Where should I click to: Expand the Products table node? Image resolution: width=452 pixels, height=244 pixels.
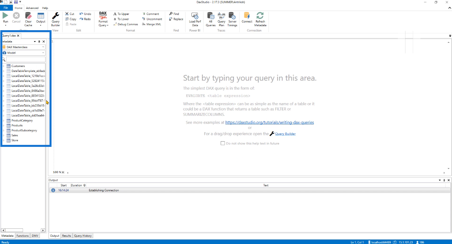(x=4, y=125)
